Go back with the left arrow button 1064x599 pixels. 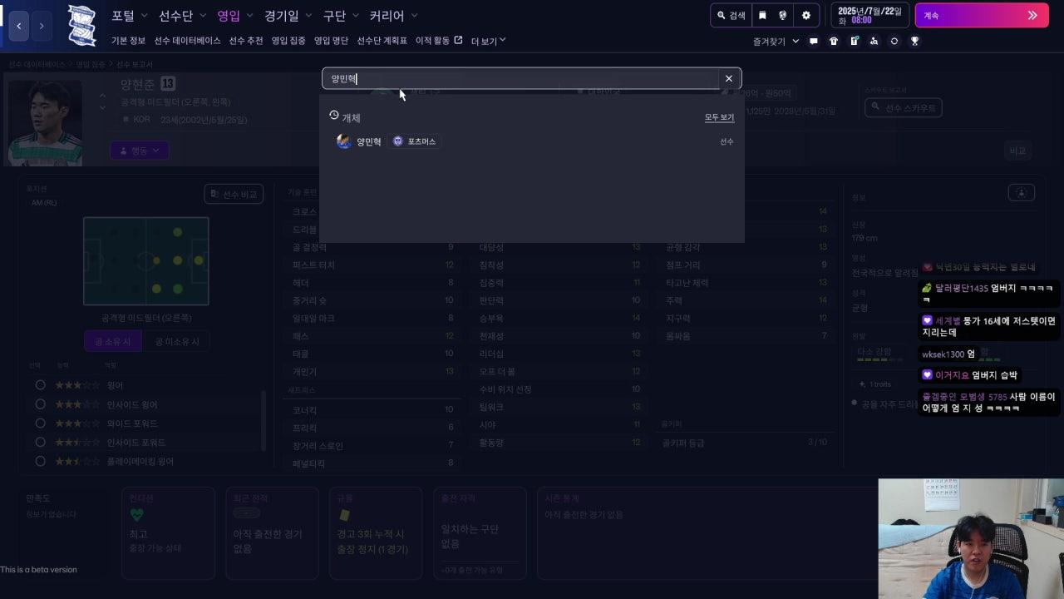pos(18,26)
